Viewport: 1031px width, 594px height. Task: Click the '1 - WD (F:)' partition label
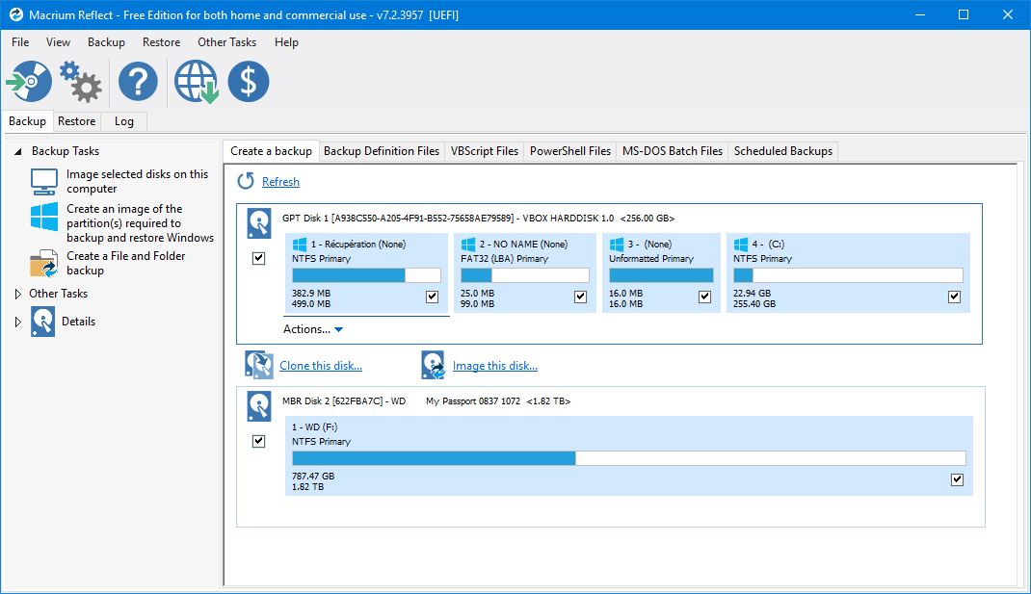[x=314, y=427]
